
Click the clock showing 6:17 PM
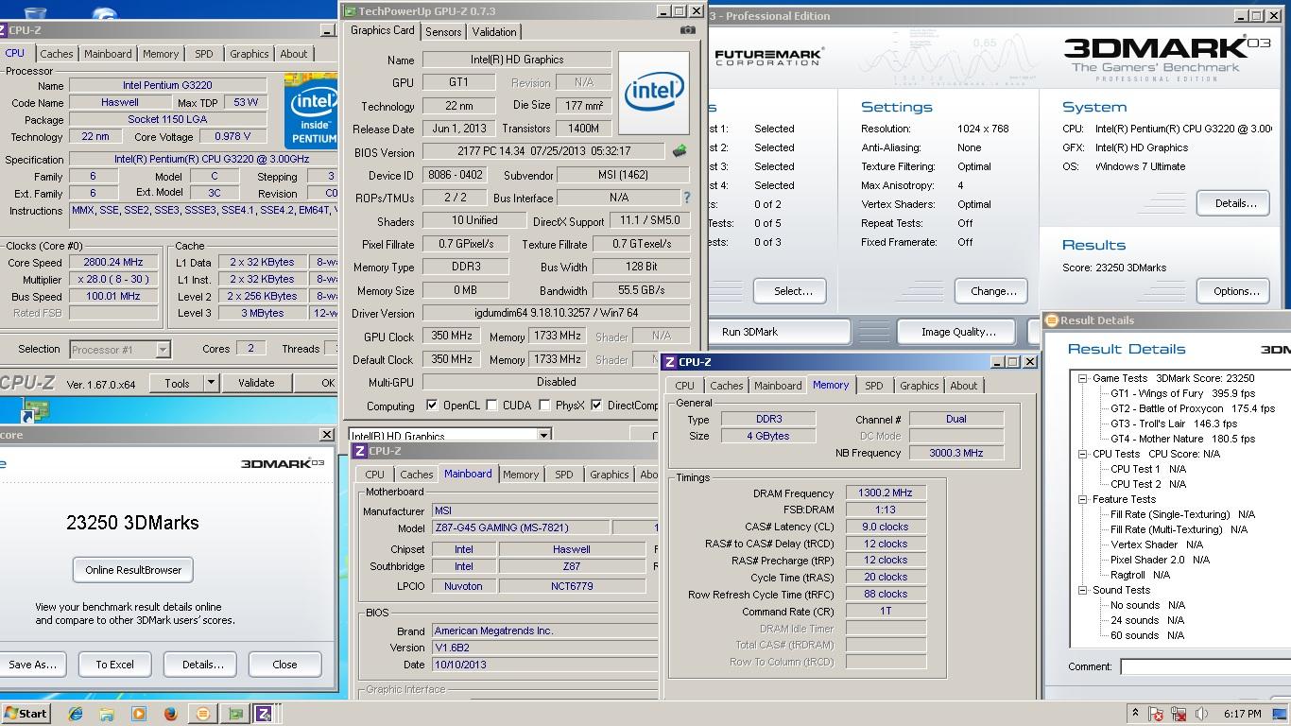pyautogui.click(x=1242, y=714)
